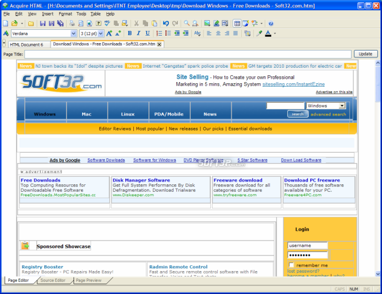Apply underline formatting
Screen dimensions: 382x294
coord(148,33)
